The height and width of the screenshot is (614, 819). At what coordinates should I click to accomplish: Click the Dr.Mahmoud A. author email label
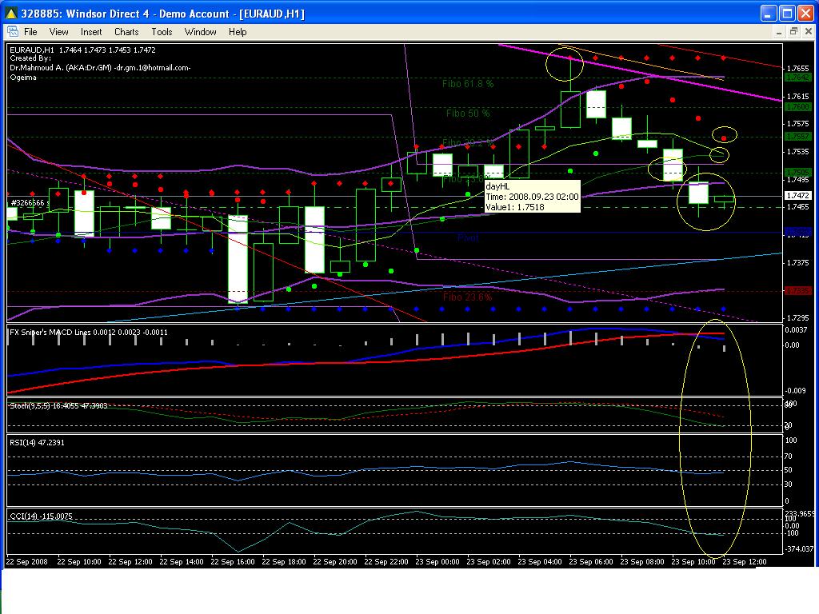coord(100,68)
